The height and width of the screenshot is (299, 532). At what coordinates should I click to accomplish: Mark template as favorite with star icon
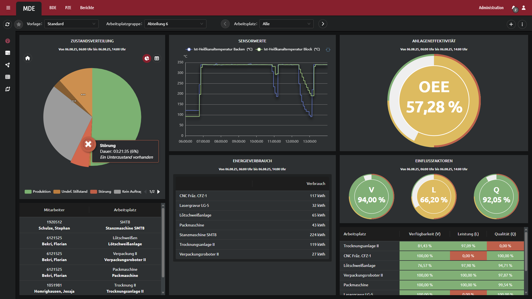coord(19,24)
